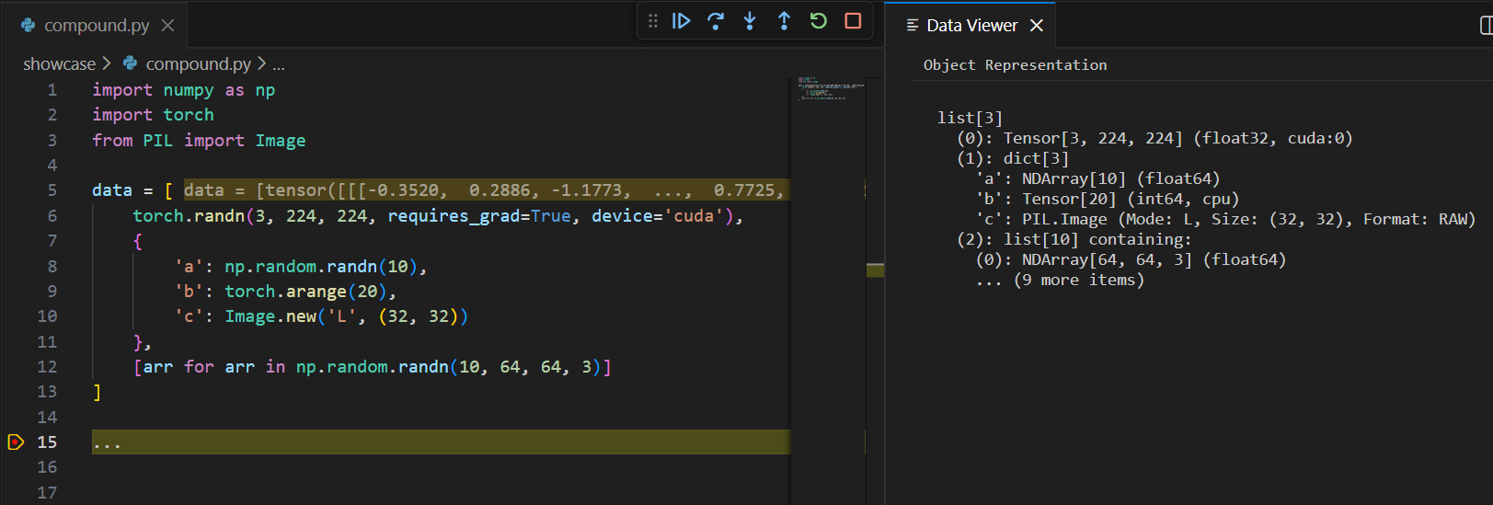Click 'b': Tensor[20] (int64, cpu) entry
Viewport: 1493px width, 505px height.
pos(1108,199)
